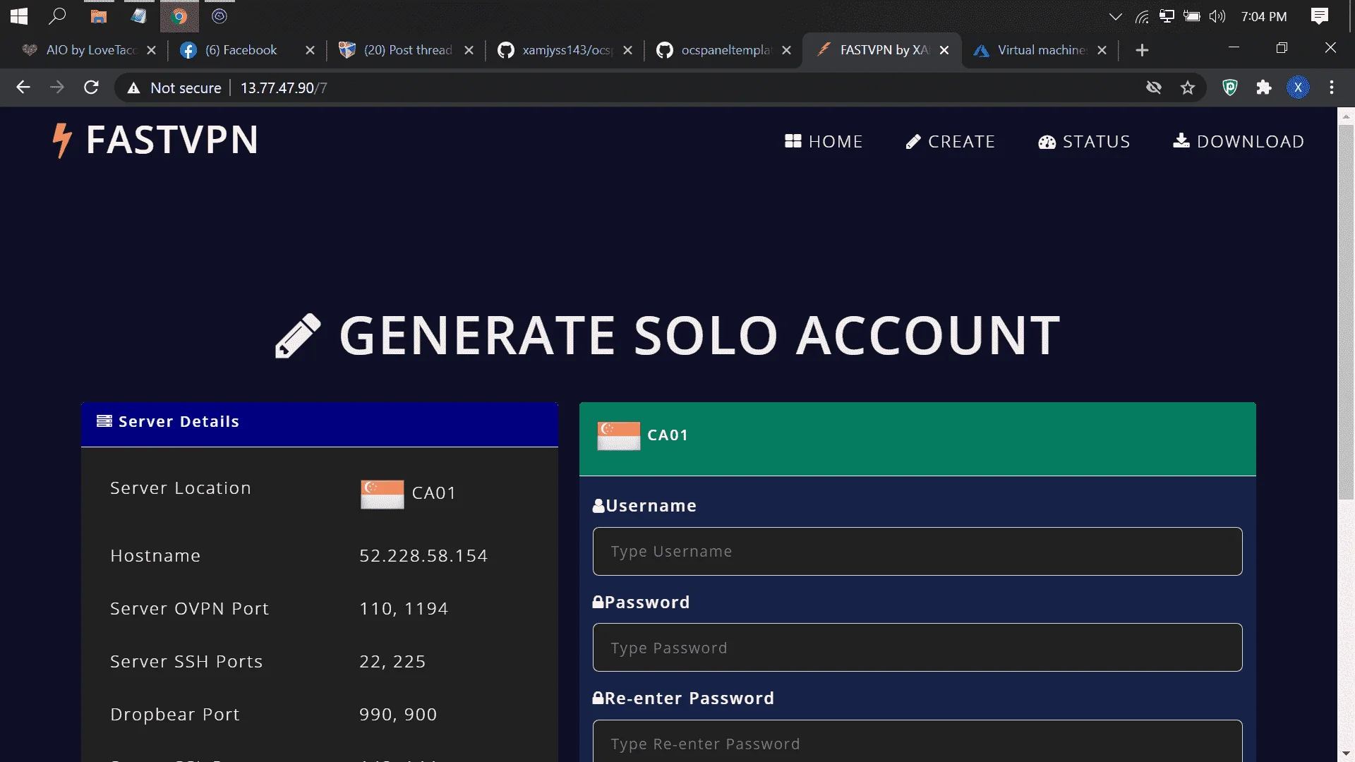This screenshot has width=1355, height=762.
Task: Close the (6) Facebook tab
Action: [310, 50]
